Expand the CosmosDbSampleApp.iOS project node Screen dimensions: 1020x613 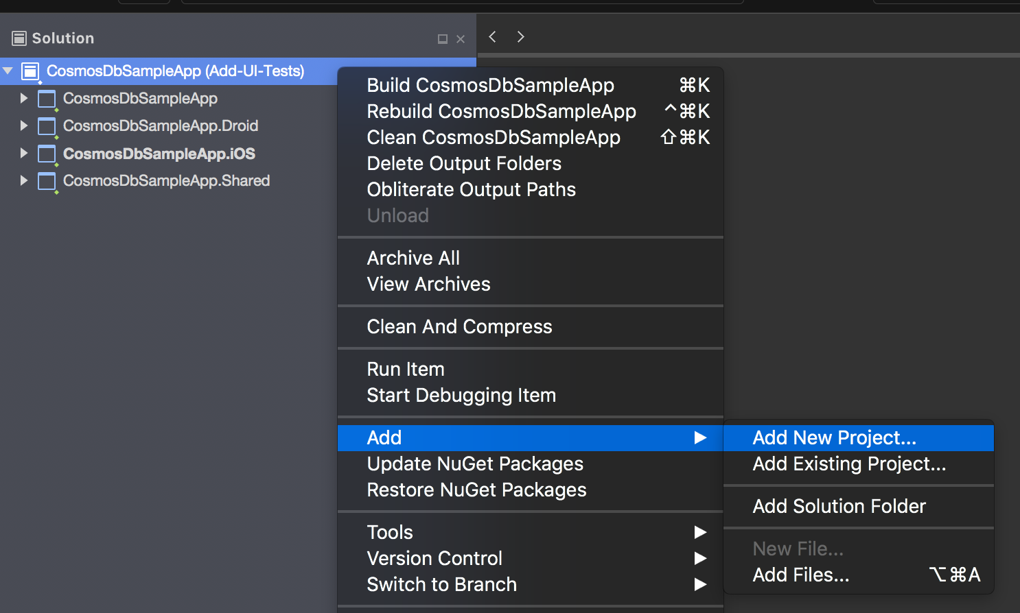[23, 153]
